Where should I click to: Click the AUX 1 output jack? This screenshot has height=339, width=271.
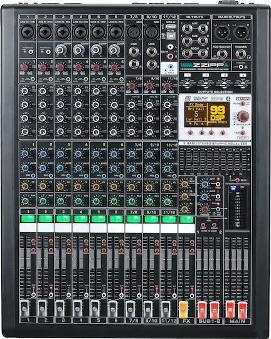coord(187,29)
